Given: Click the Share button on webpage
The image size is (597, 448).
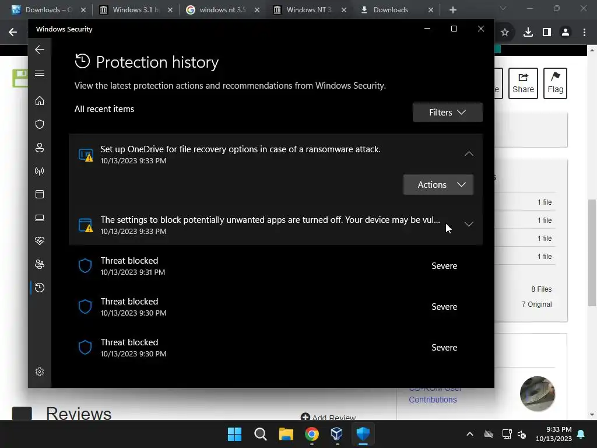Looking at the screenshot, I should tap(523, 83).
